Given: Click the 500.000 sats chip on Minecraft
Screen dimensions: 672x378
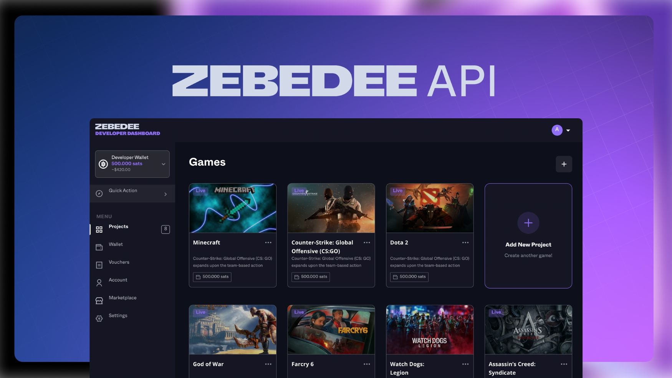Looking at the screenshot, I should (x=212, y=277).
